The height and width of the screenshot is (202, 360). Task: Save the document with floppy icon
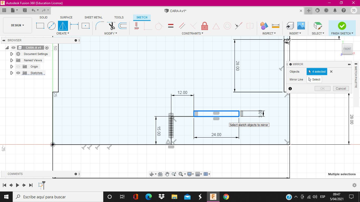tap(25, 10)
